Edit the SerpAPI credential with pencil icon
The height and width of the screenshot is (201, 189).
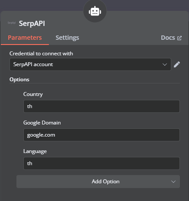pyautogui.click(x=177, y=64)
